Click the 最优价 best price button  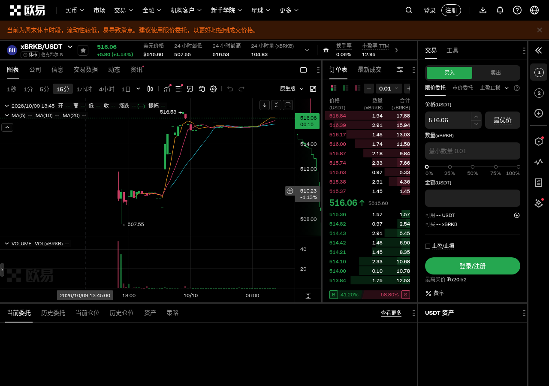tap(503, 120)
